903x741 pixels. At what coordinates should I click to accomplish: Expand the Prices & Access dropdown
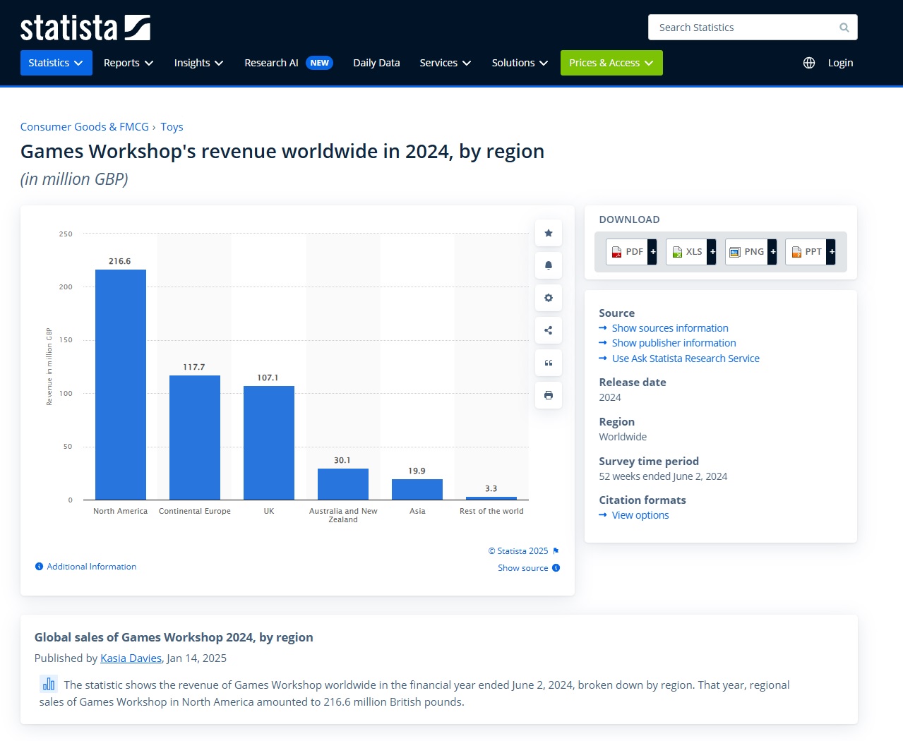[611, 63]
